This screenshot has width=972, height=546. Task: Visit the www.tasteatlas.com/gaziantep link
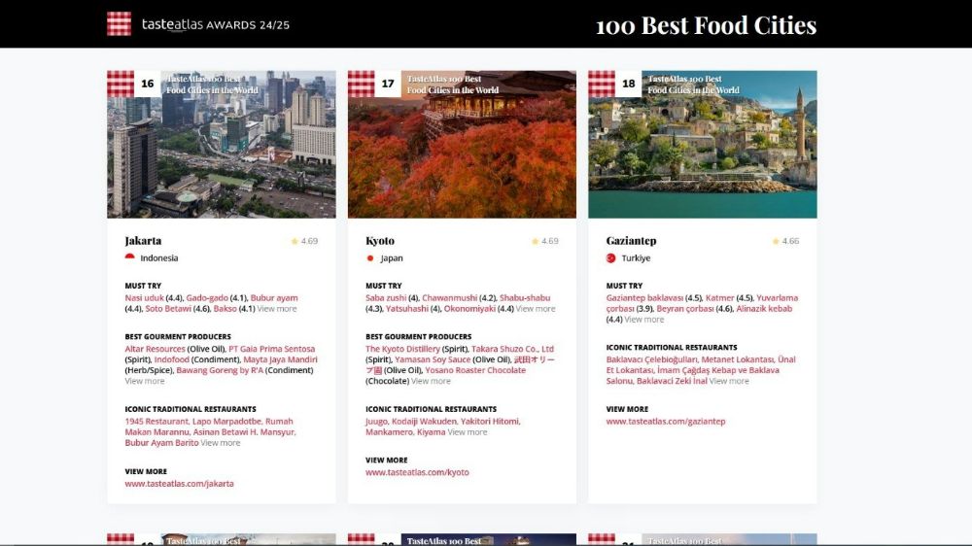tap(665, 422)
